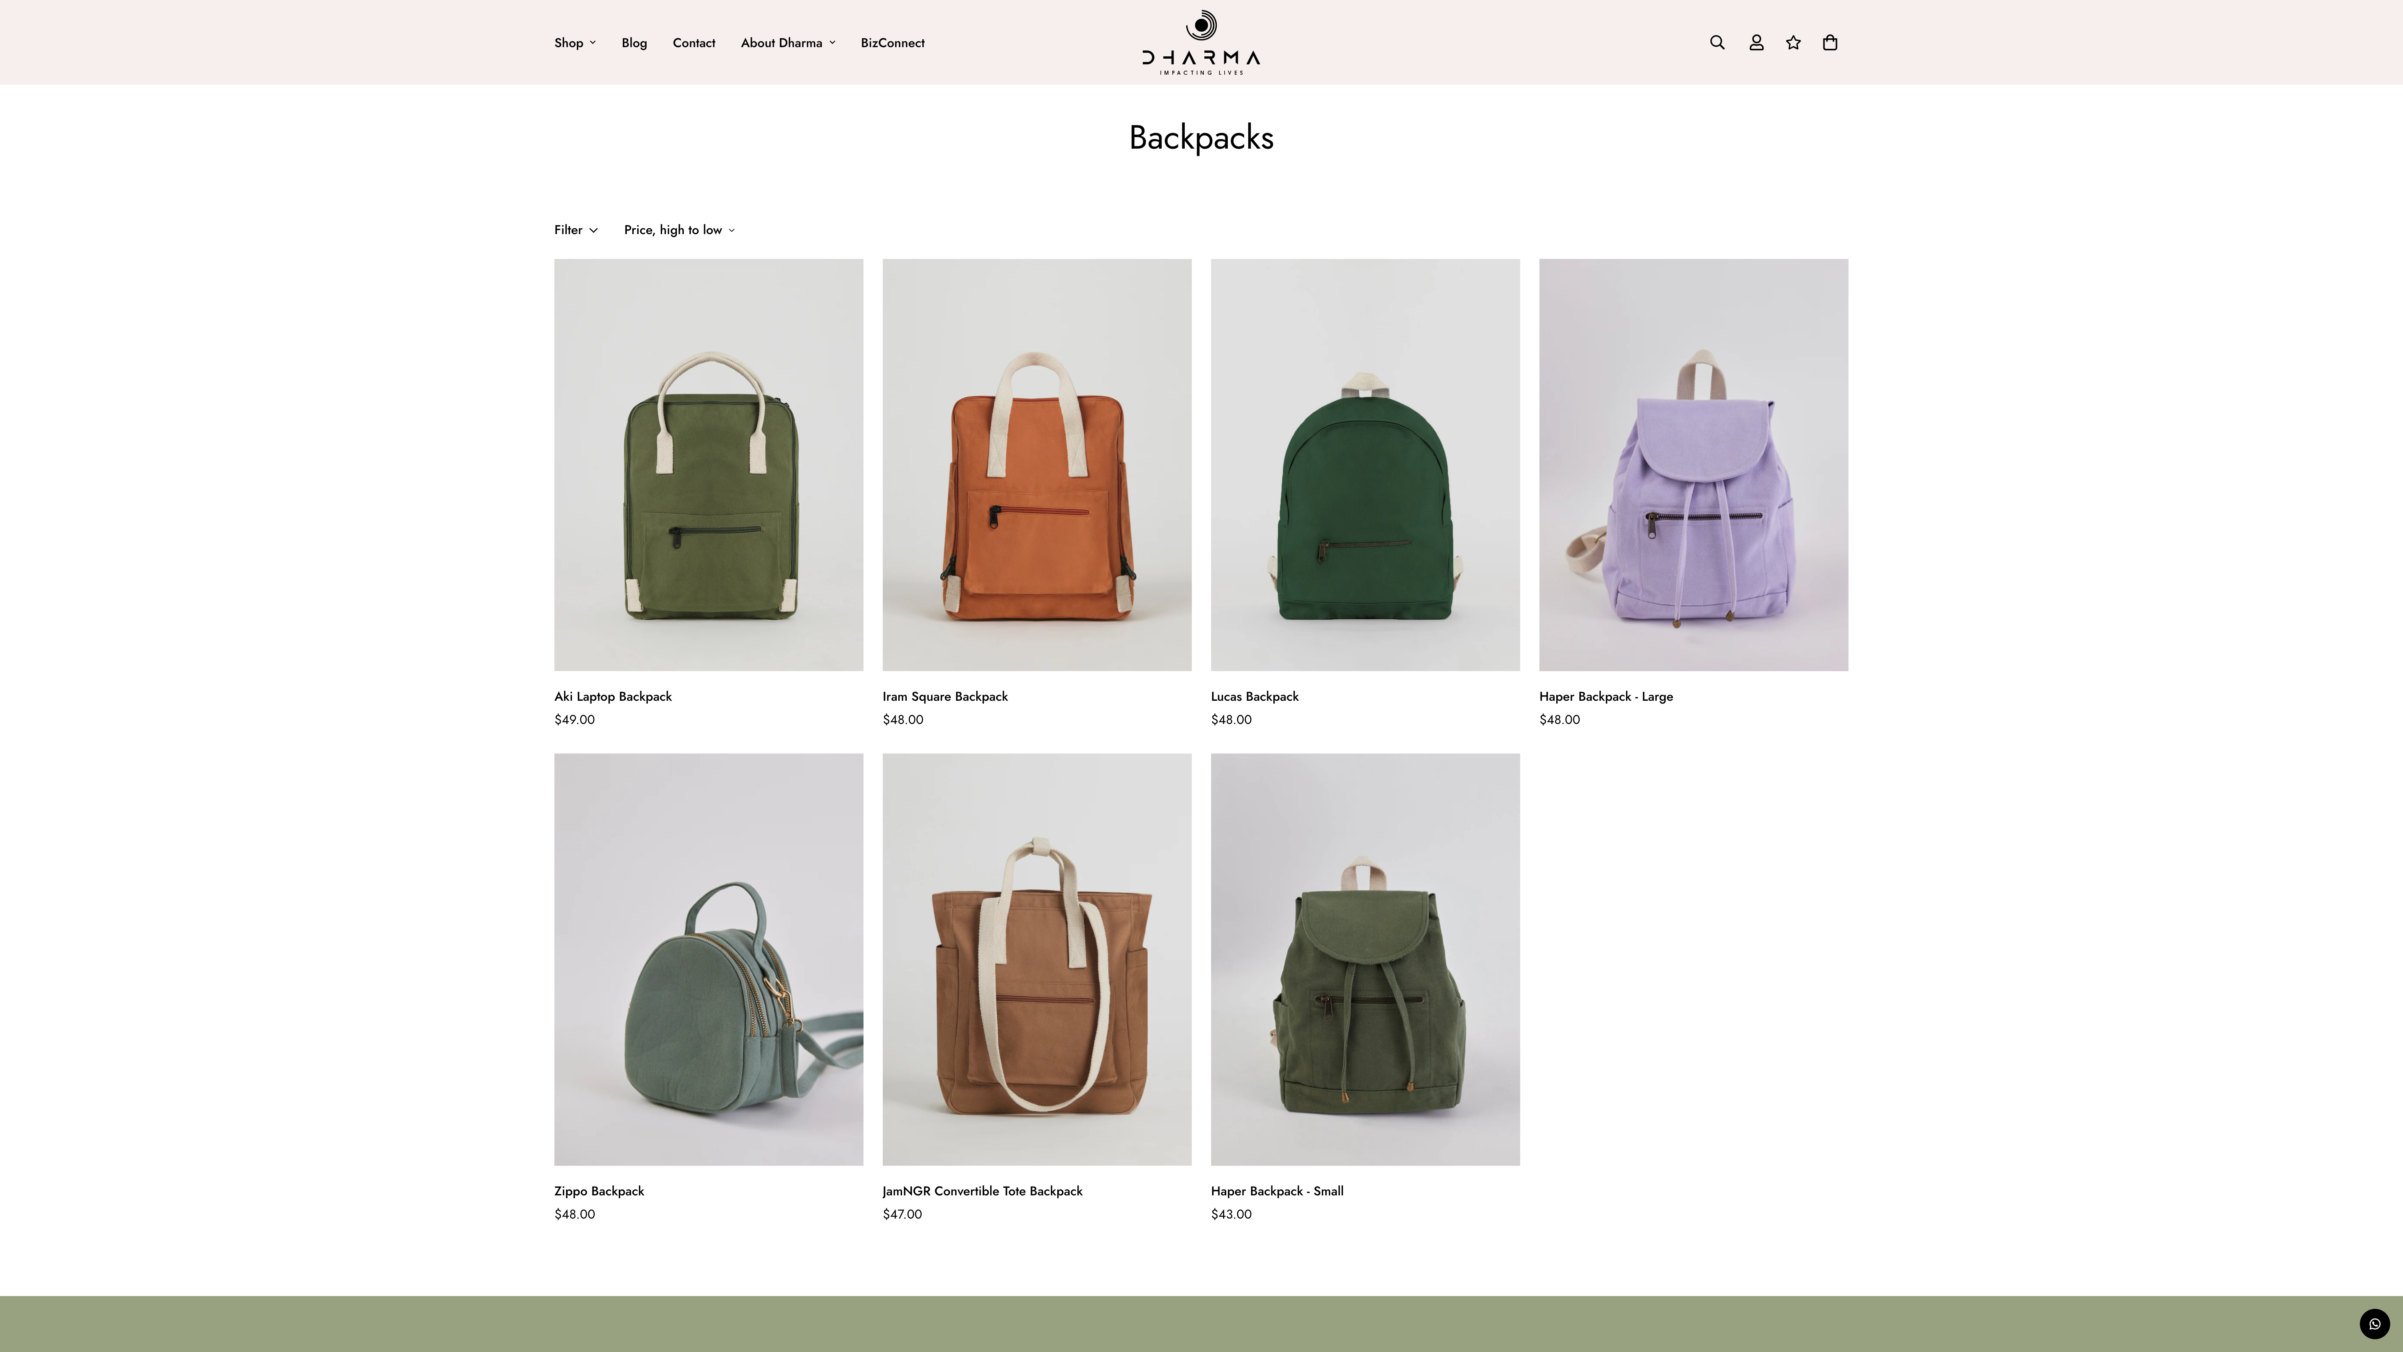The image size is (2403, 1352).
Task: Change the Price, high to low sorting
Action: pyautogui.click(x=679, y=230)
